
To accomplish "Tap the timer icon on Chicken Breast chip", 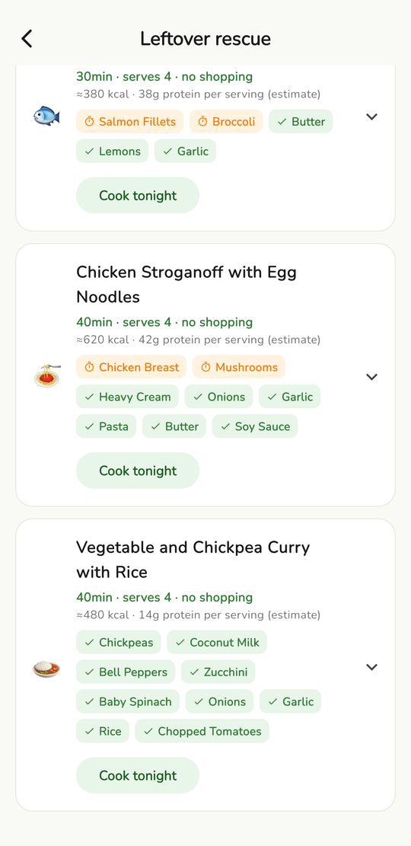I will 89,368.
